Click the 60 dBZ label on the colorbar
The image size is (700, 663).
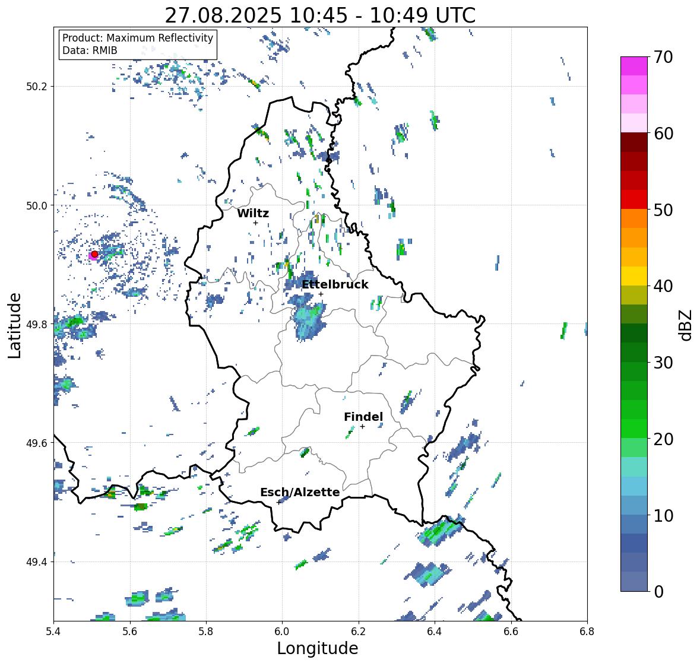pos(663,134)
